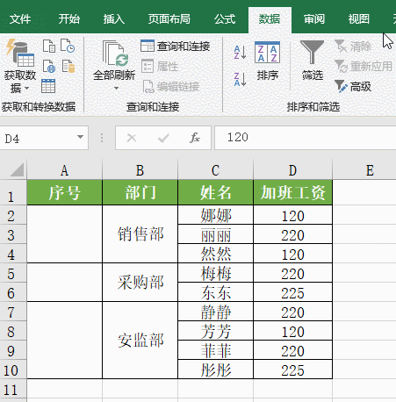Switch to the Home (开始) tab
Viewport: 396px width, 402px height.
(69, 19)
